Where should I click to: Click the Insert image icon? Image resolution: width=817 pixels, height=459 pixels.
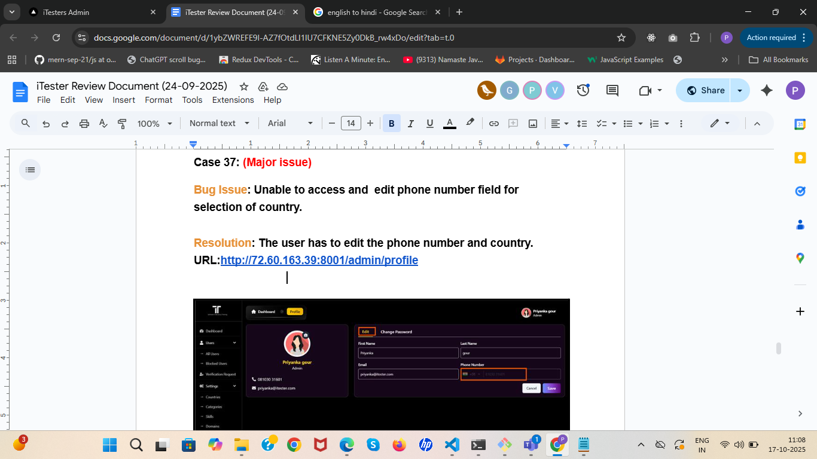coord(532,124)
